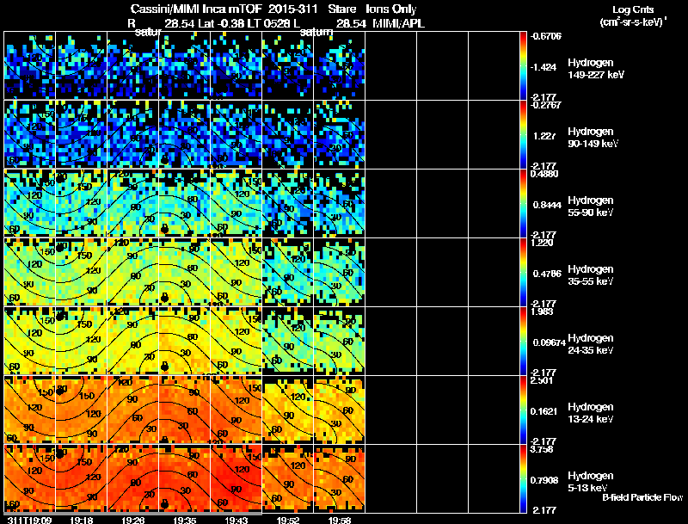Click the color bar for Hydrogen 35-55 keV
The height and width of the screenshot is (524, 688).
pyautogui.click(x=523, y=272)
